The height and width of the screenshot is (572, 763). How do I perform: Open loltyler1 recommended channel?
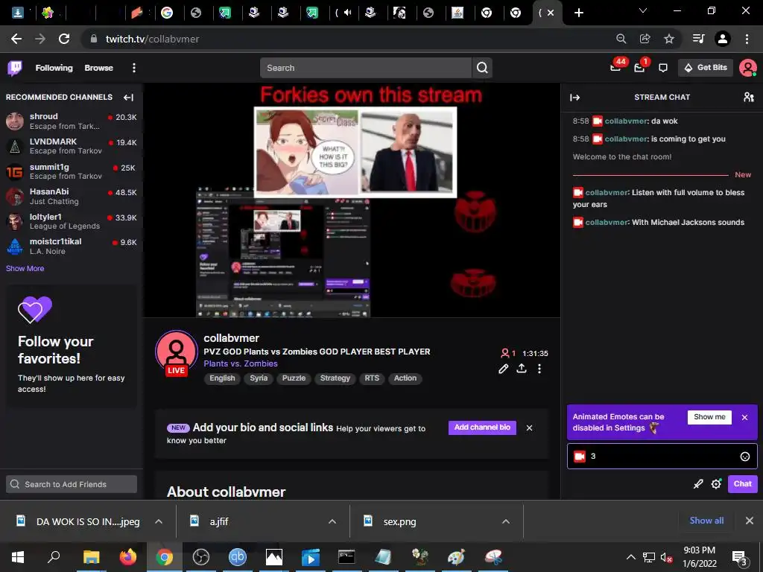click(72, 221)
